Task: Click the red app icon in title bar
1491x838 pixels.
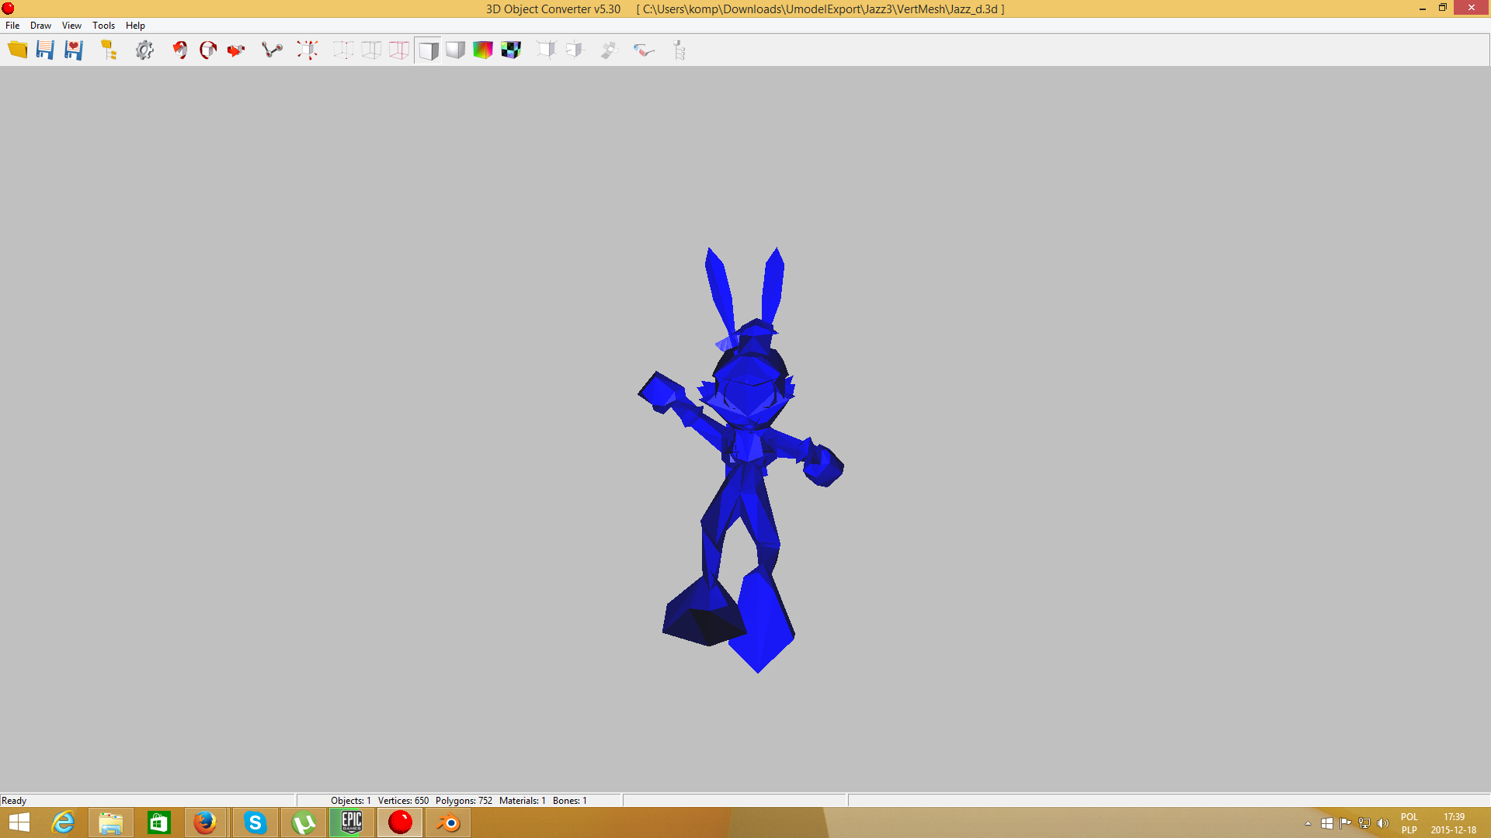Action: (x=9, y=9)
